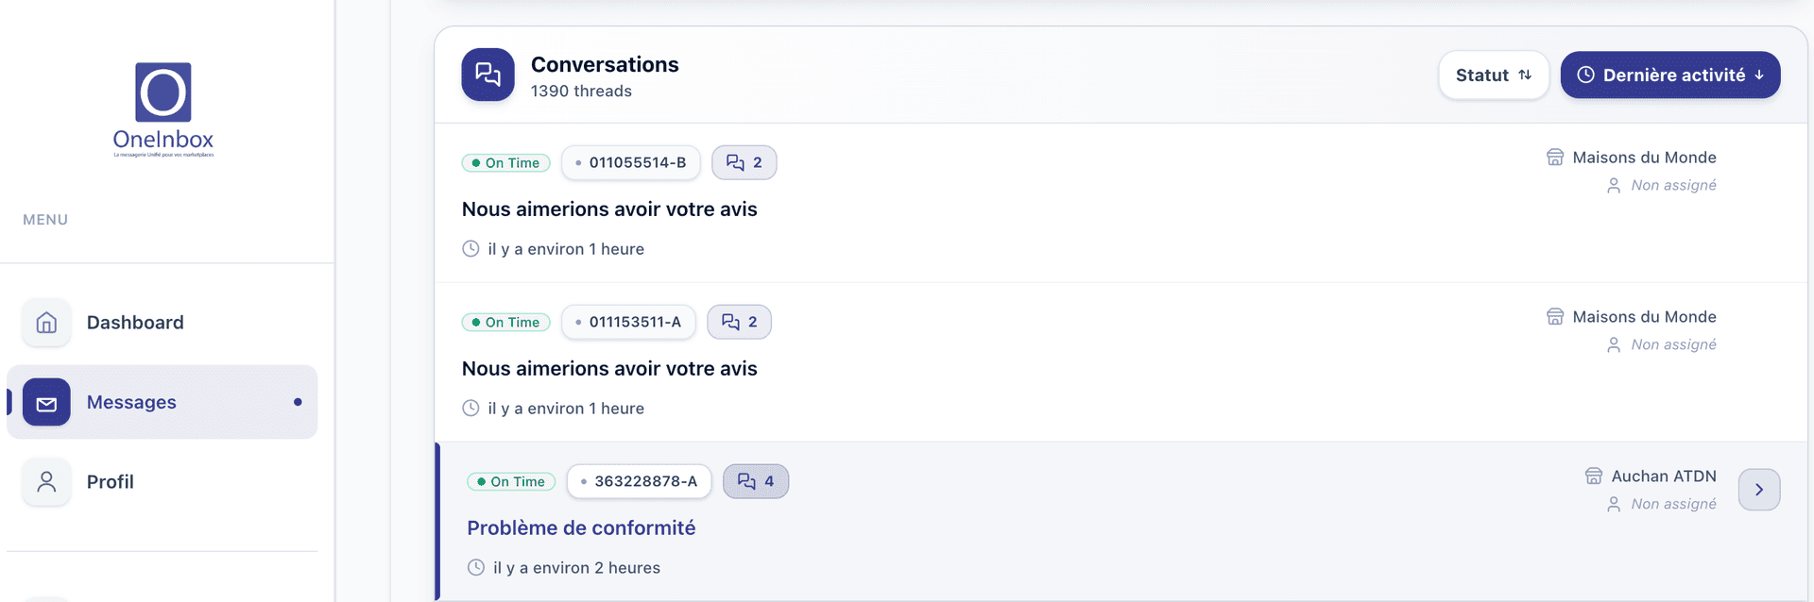This screenshot has width=1814, height=602.
Task: Click the store icon next to Auchan ATDN
Action: pyautogui.click(x=1594, y=476)
